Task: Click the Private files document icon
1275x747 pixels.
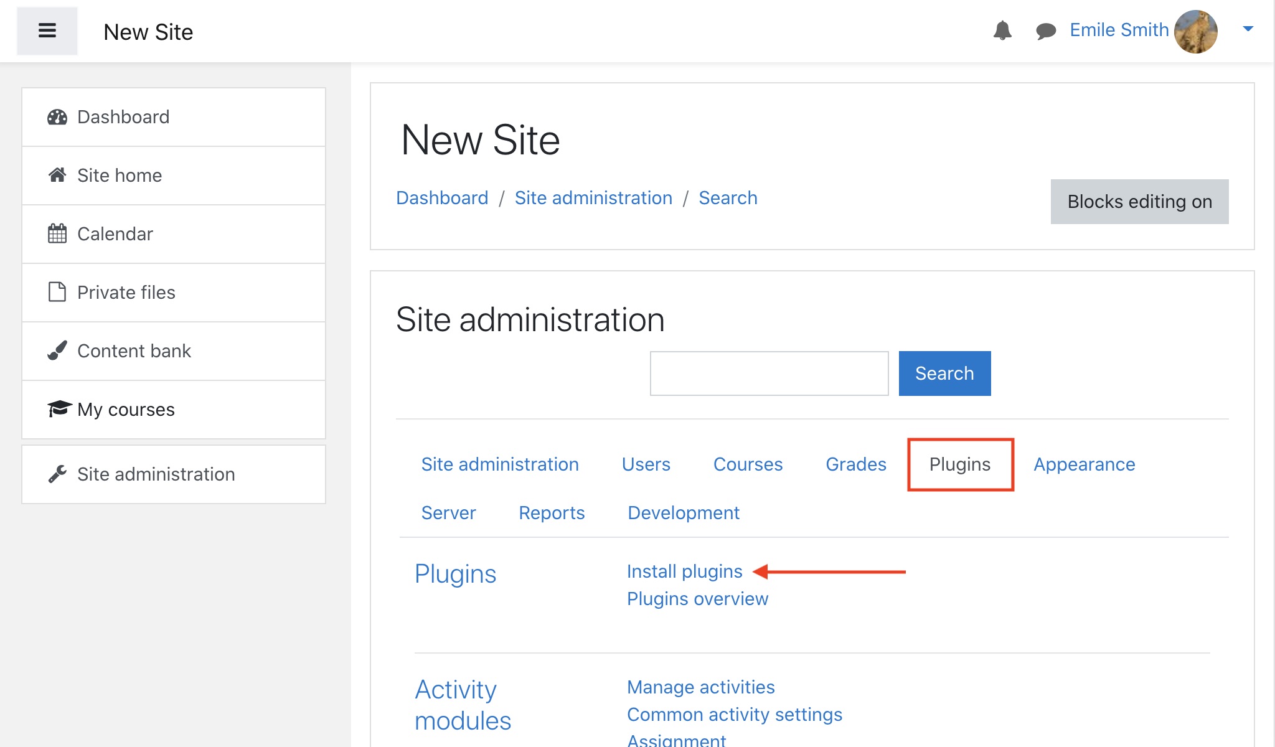Action: pyautogui.click(x=57, y=292)
